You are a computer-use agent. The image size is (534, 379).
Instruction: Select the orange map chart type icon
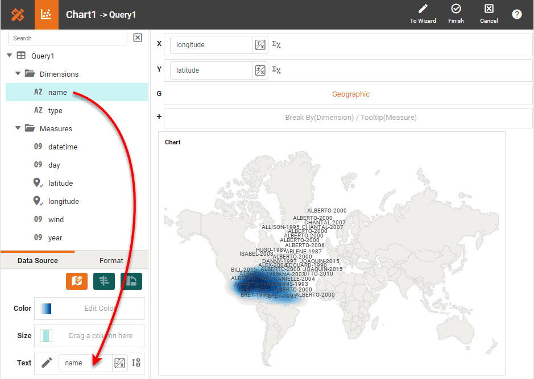[76, 281]
